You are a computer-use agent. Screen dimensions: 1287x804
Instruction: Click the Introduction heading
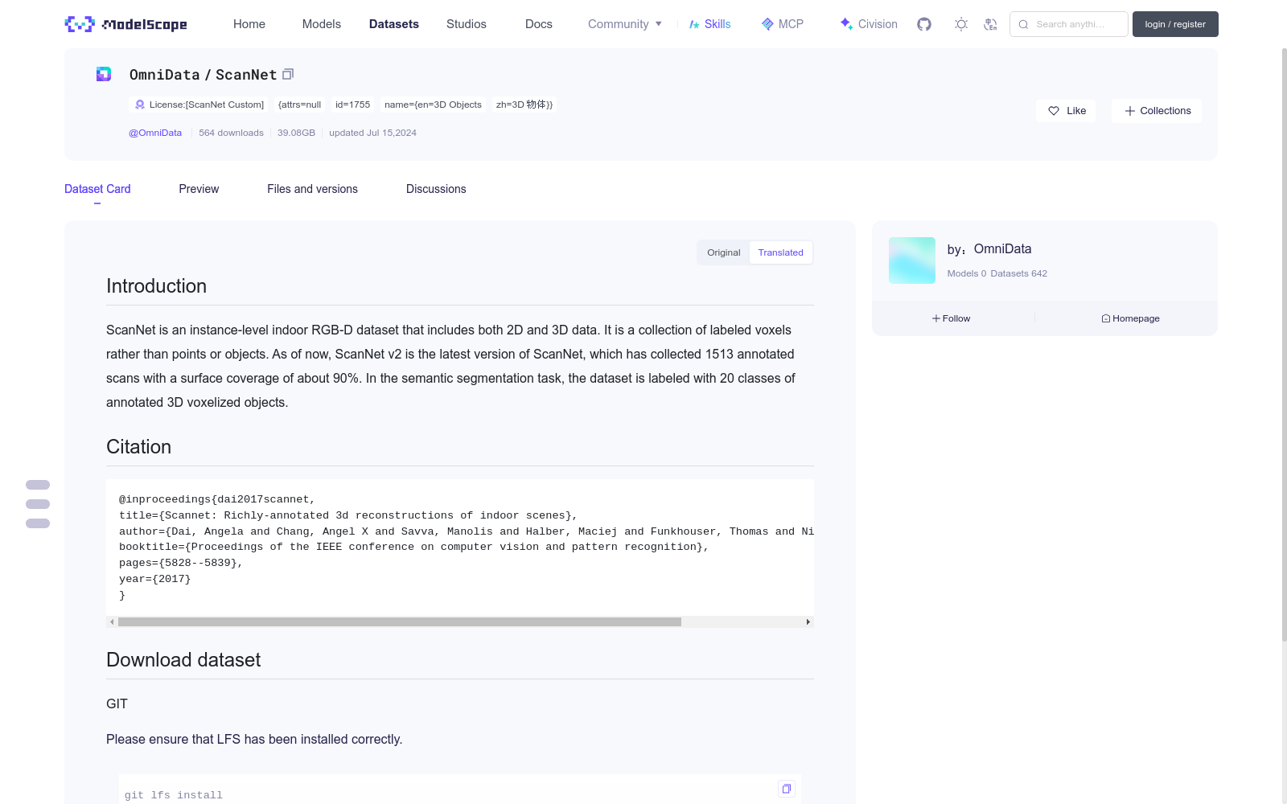coord(156,286)
